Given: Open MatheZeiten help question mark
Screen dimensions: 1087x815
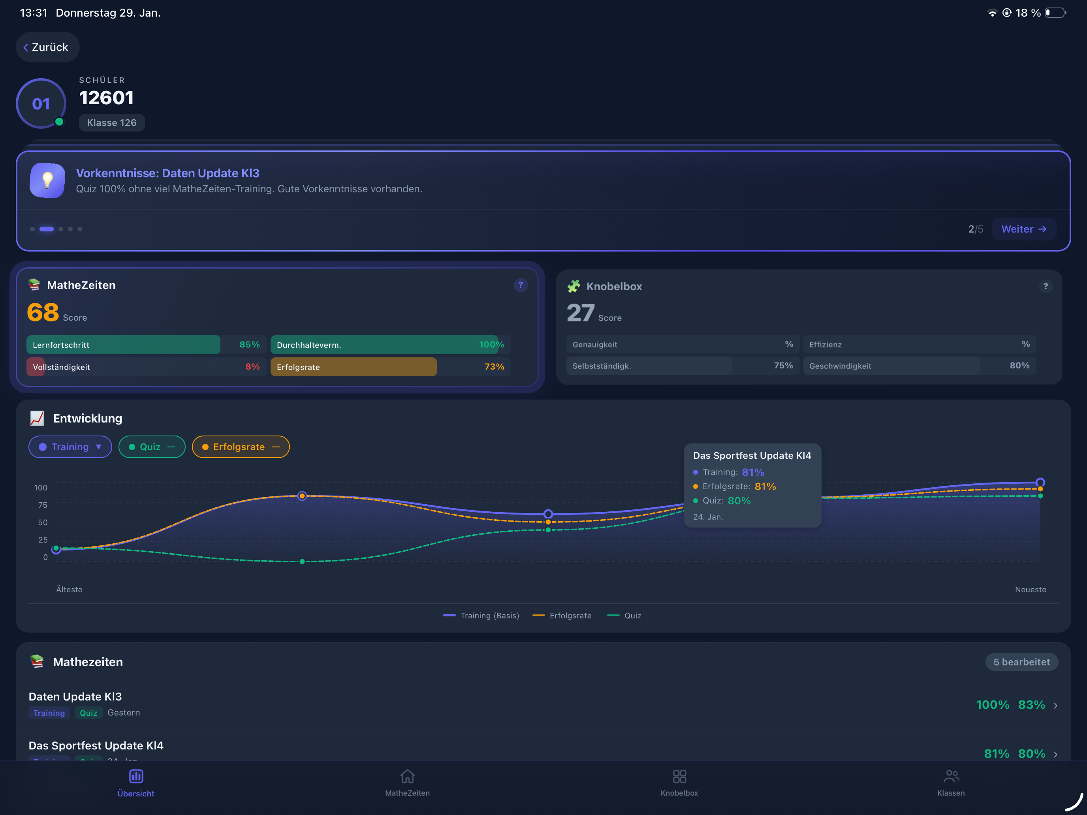Looking at the screenshot, I should point(521,285).
